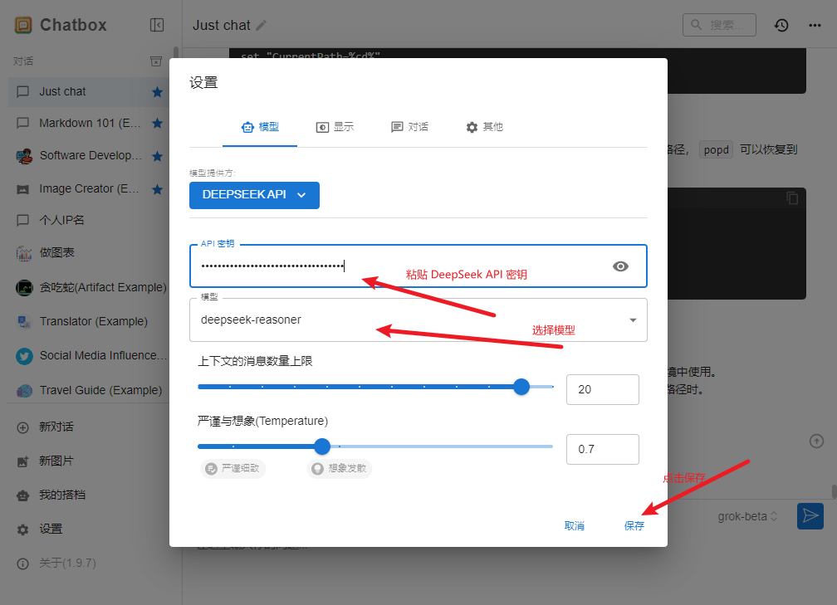Open the three-dot more options menu
This screenshot has height=605, width=837.
click(814, 25)
